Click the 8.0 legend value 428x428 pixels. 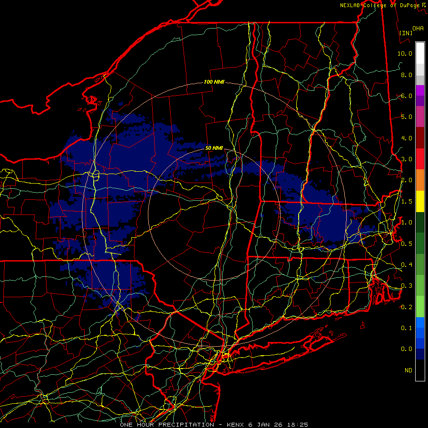[x=407, y=75]
